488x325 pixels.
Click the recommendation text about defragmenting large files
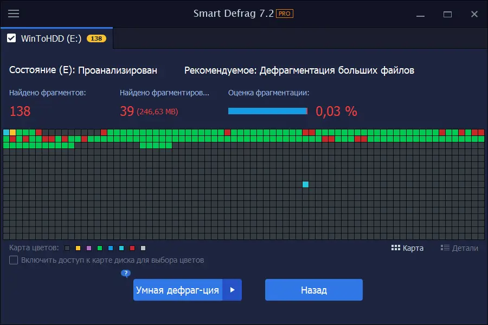(299, 70)
